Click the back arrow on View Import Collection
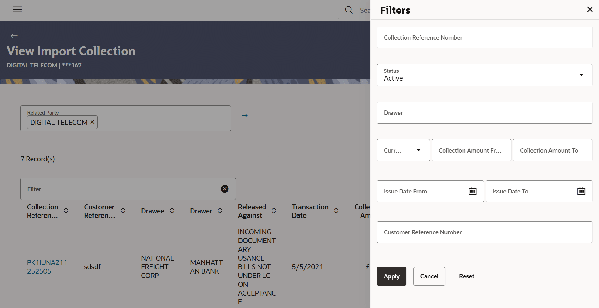599x308 pixels. click(x=14, y=36)
